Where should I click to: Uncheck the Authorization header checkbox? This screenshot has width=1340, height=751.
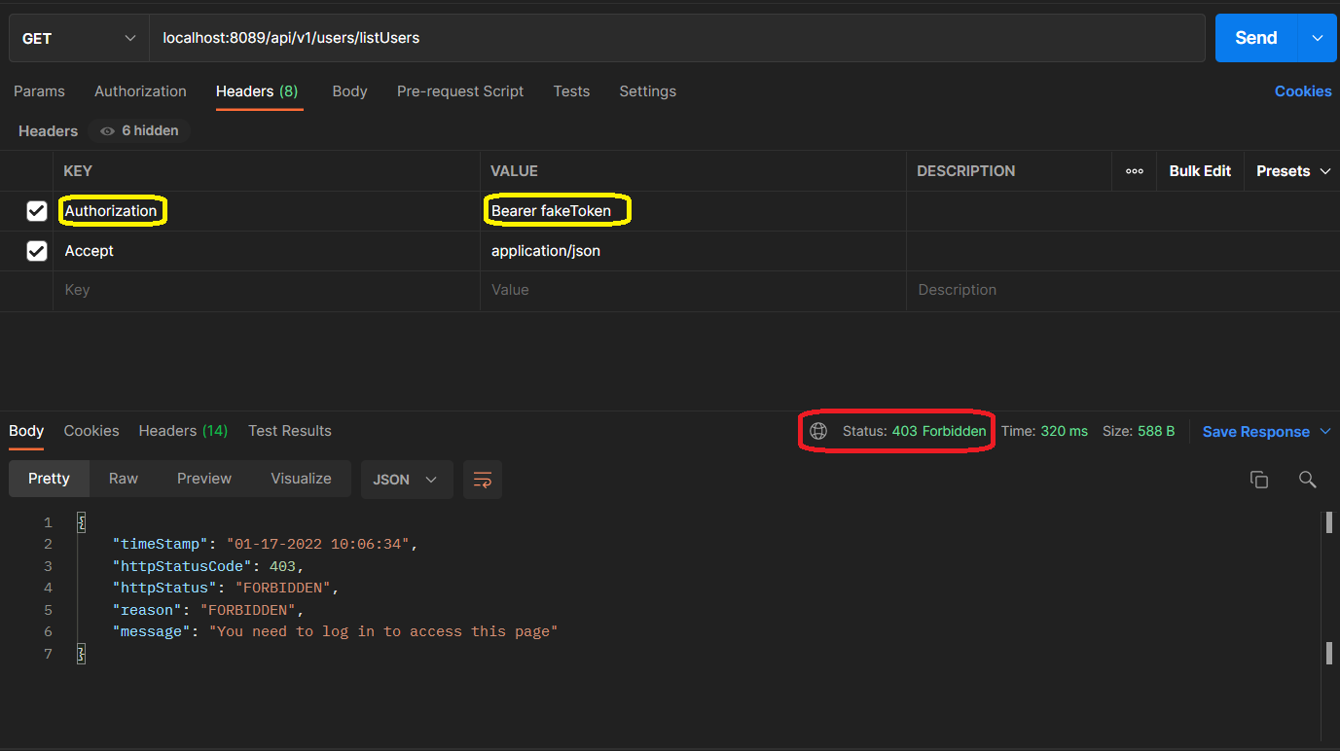click(x=37, y=211)
